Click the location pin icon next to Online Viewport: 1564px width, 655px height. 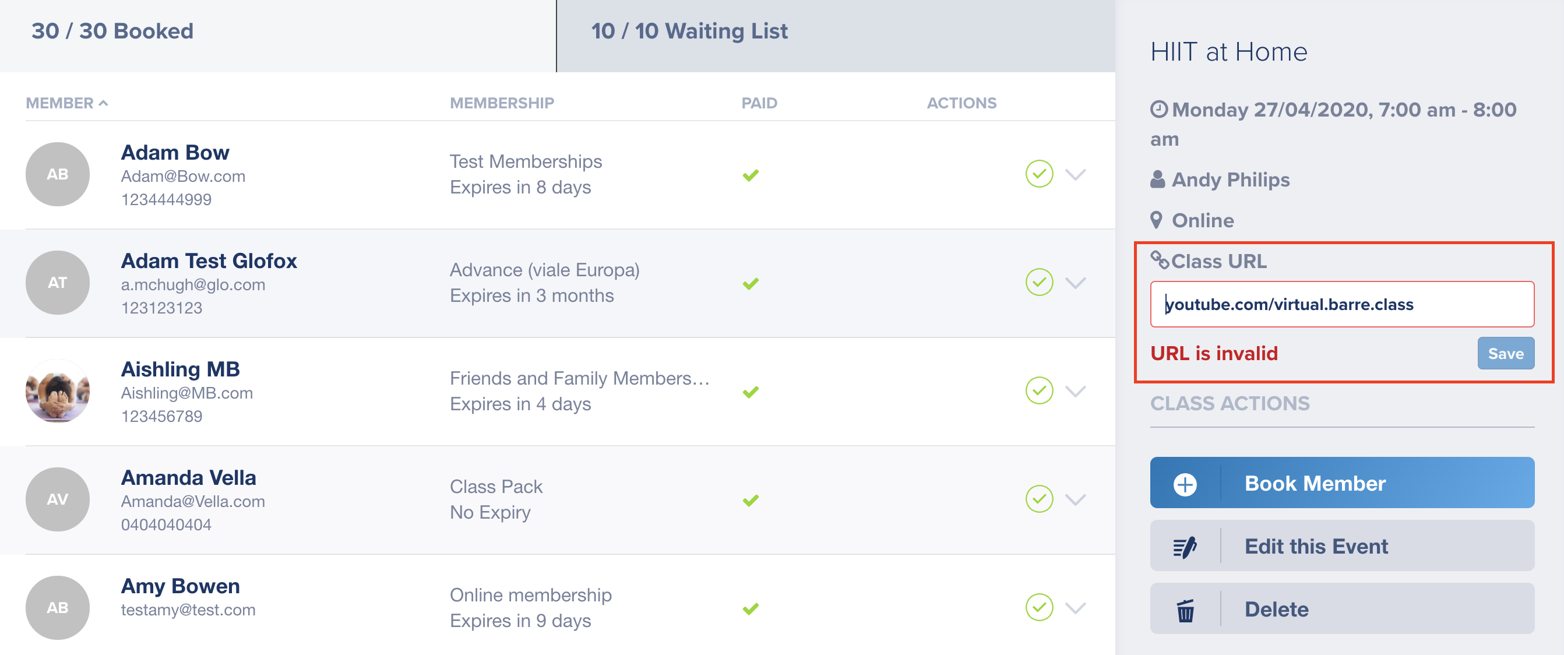(x=1157, y=220)
